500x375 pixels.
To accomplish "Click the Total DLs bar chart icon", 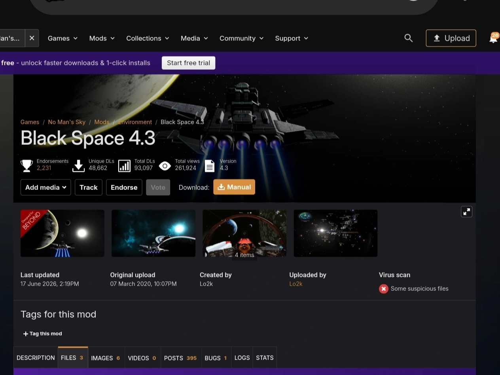I will (124, 166).
